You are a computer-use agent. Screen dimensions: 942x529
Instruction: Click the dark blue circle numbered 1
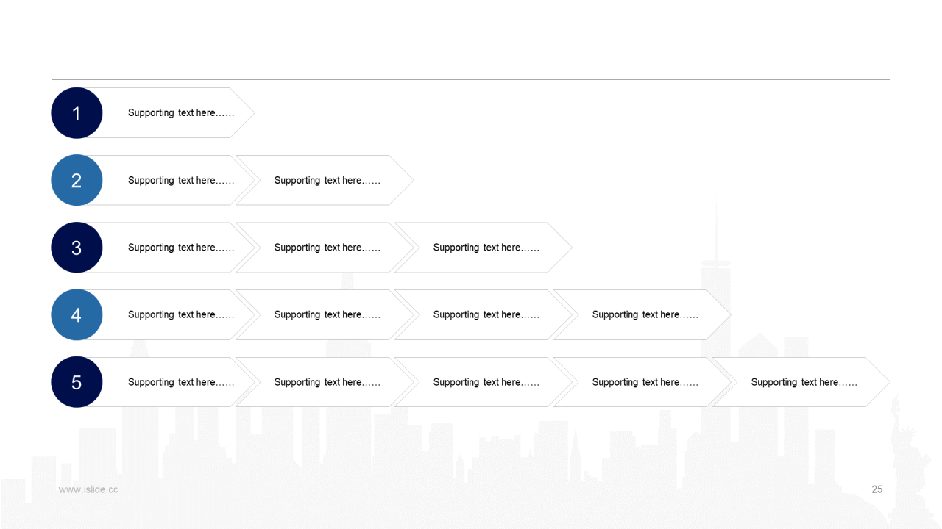77,113
